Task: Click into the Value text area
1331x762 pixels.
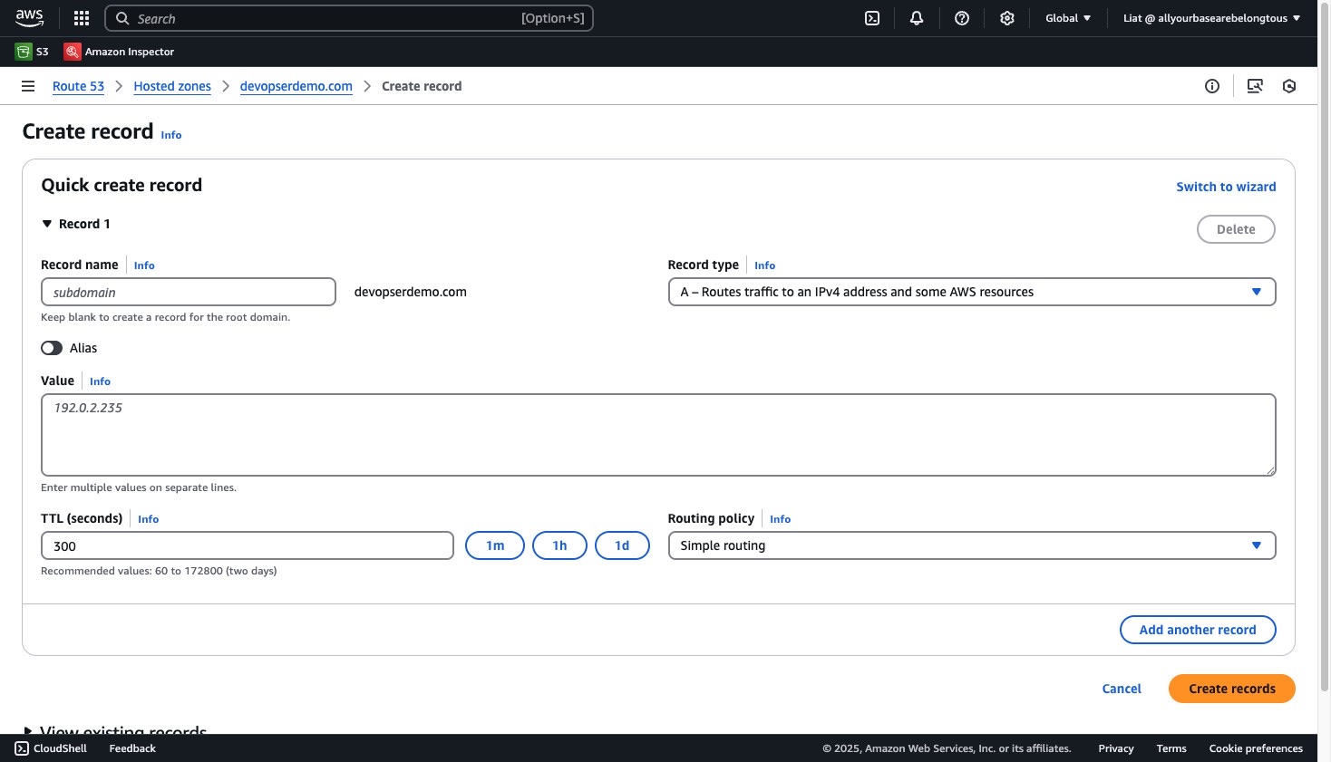Action: [x=658, y=435]
